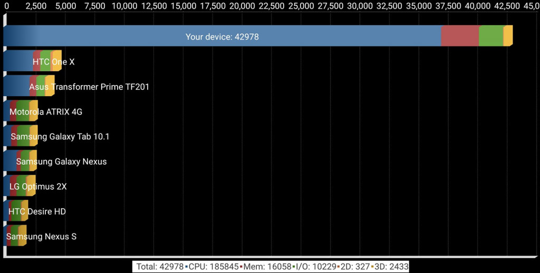540x273 pixels.
Task: Click the "37,500" axis value
Action: [x=448, y=6]
